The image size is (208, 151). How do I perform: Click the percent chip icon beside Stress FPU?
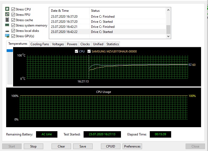click(x=7, y=14)
